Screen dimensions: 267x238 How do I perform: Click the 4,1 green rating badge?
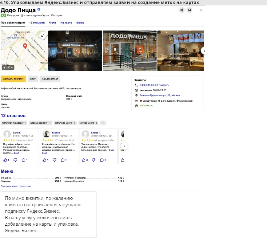click(3, 15)
